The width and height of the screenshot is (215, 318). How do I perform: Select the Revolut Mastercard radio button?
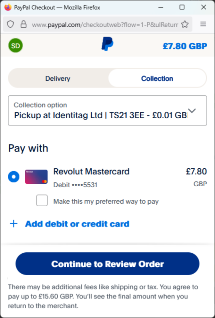[14, 177]
